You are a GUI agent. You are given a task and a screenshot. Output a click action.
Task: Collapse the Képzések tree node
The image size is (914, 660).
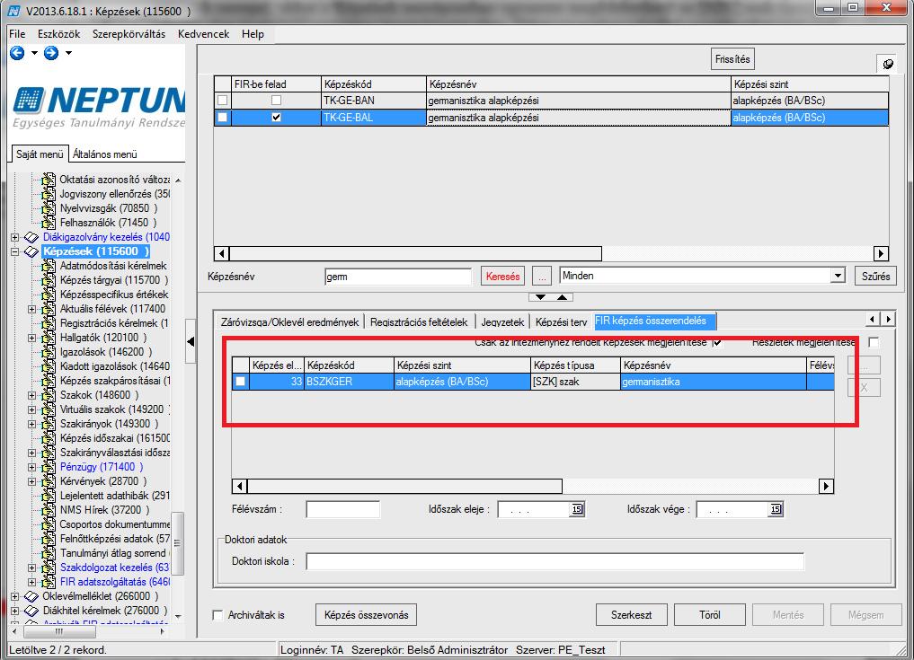pos(15,251)
